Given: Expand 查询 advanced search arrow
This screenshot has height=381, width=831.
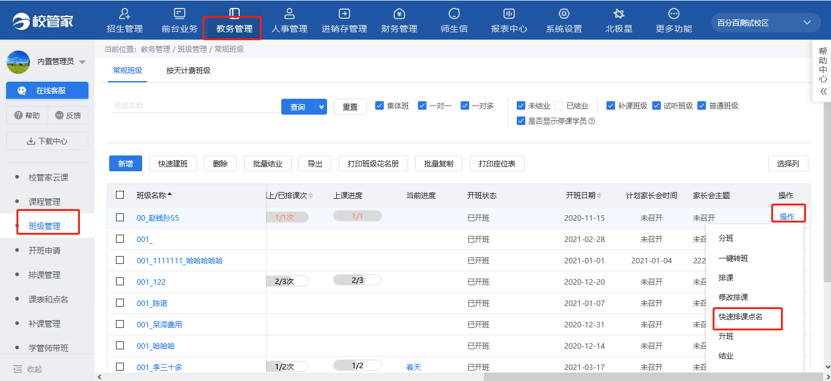Looking at the screenshot, I should tap(322, 107).
